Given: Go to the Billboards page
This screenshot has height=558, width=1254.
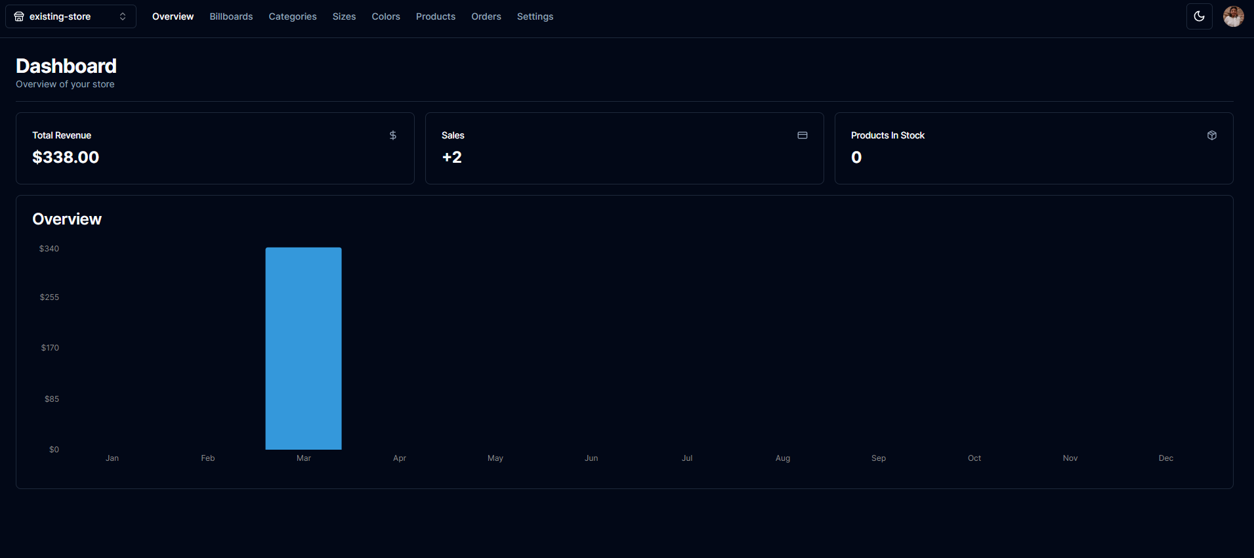Looking at the screenshot, I should point(231,16).
